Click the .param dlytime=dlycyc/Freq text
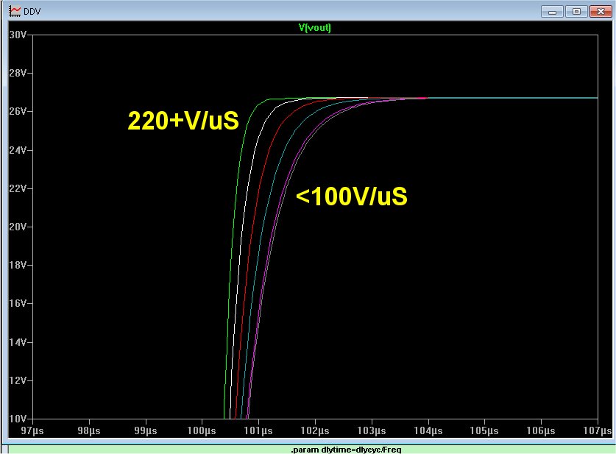This screenshot has height=454, width=616. tap(346, 450)
